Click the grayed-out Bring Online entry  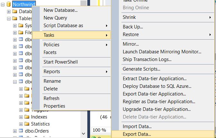coord(163,8)
